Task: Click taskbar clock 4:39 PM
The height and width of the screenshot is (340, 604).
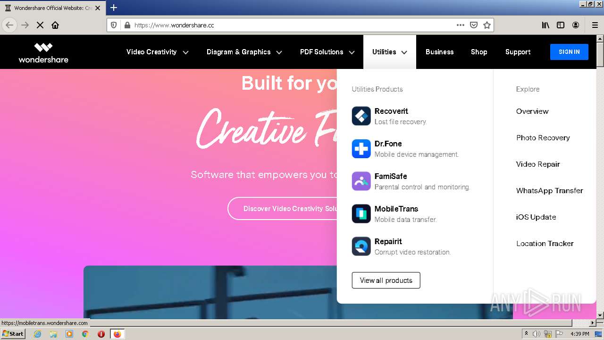Action: 579,334
